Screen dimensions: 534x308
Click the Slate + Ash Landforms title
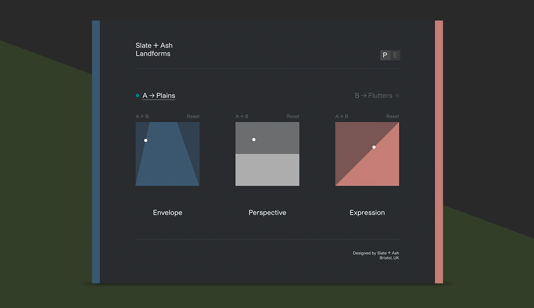point(154,50)
